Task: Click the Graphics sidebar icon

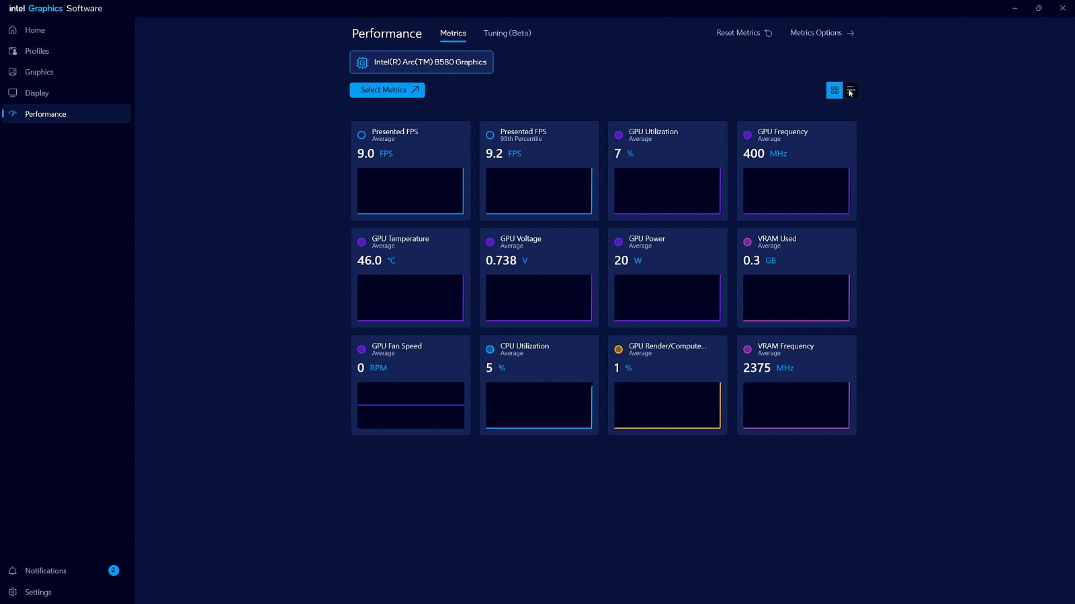Action: pyautogui.click(x=12, y=72)
